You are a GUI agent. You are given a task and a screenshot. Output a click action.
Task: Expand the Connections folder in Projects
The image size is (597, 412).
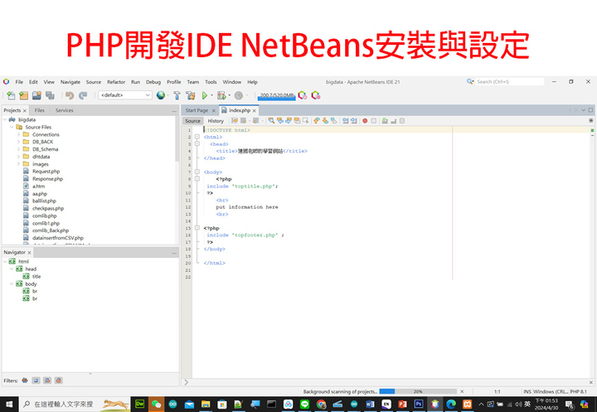coord(18,134)
